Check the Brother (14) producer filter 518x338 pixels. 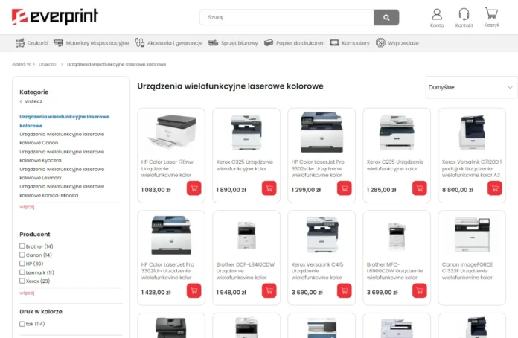coord(22,246)
